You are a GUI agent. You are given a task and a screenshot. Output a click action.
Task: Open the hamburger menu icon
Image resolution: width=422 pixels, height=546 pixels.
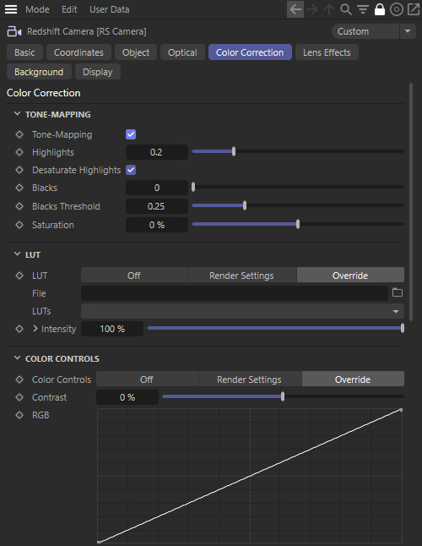click(x=11, y=9)
